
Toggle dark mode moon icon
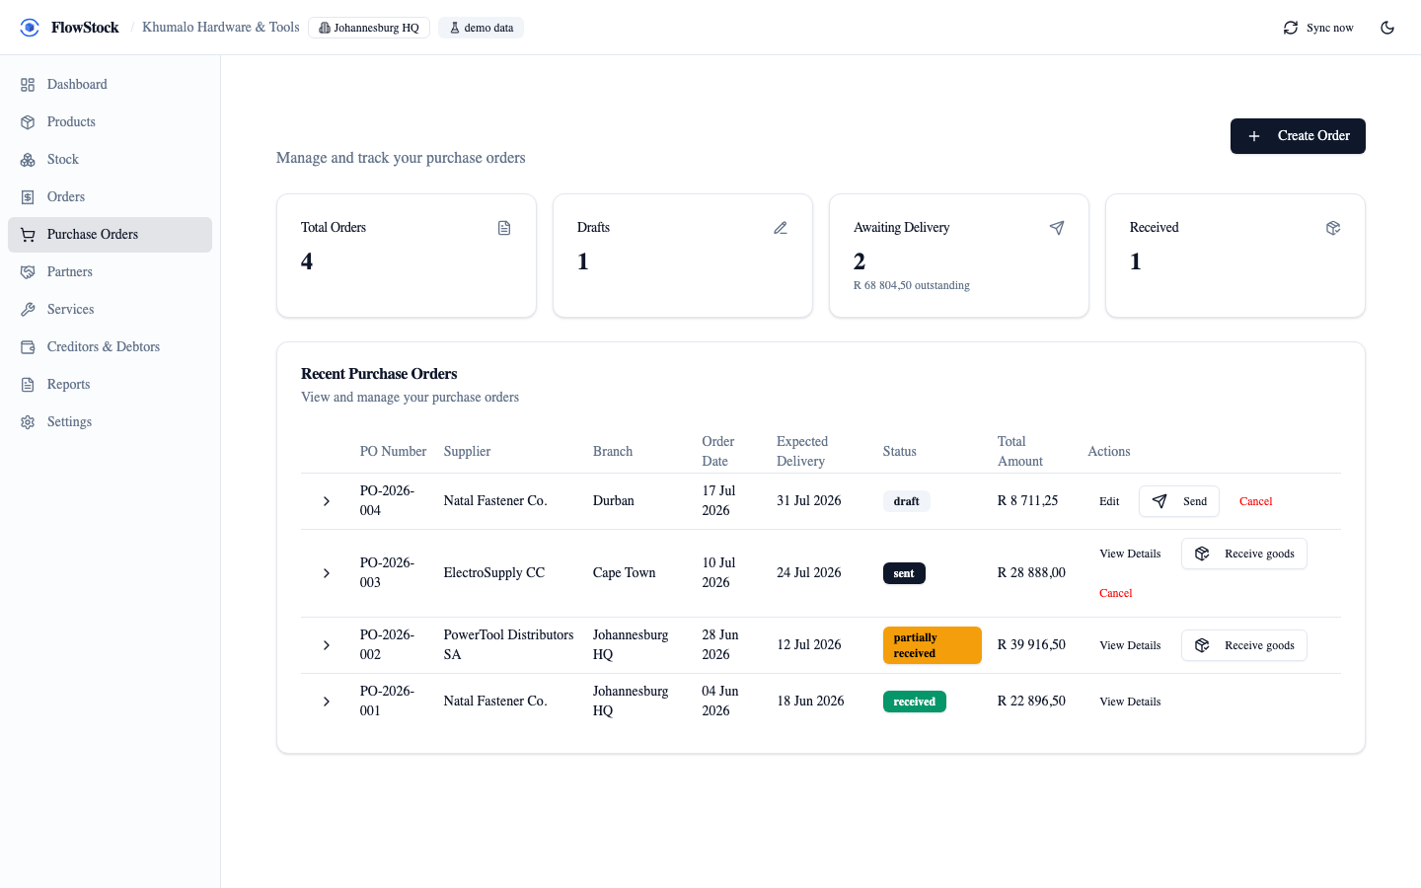1387,28
